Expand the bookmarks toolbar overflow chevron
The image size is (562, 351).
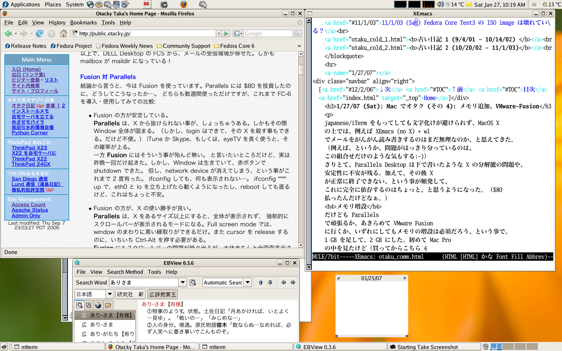coord(299,46)
